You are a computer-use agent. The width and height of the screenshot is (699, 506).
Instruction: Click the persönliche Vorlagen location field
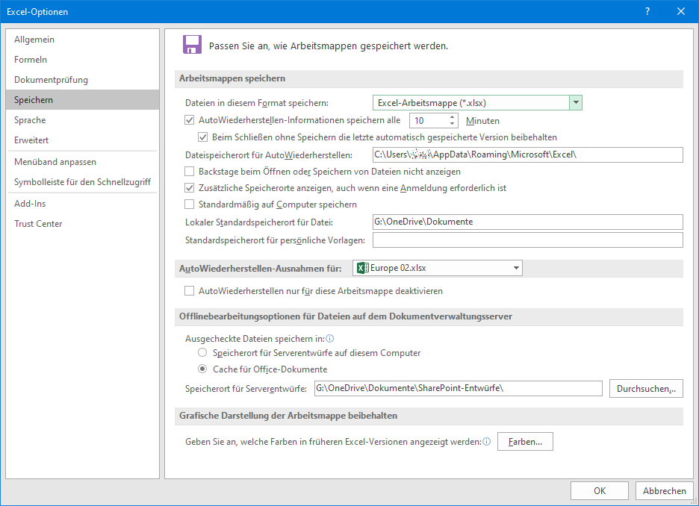[x=528, y=240]
